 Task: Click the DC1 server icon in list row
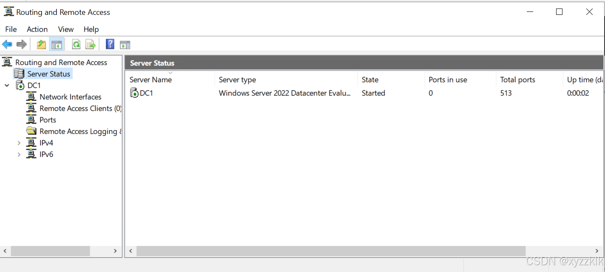click(x=134, y=93)
